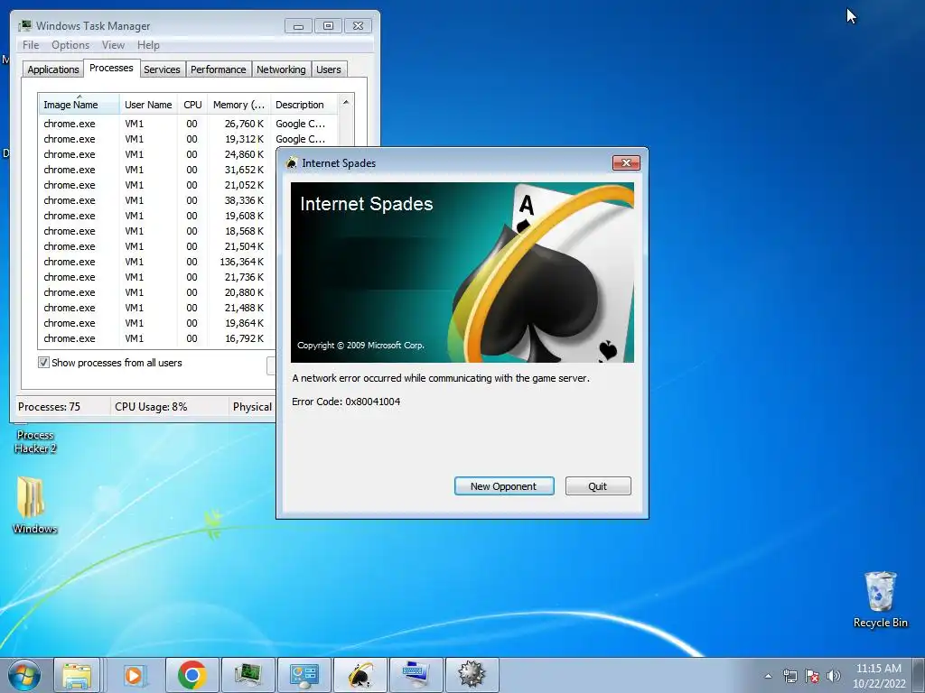Open the View menu in Task Manager
The height and width of the screenshot is (693, 925).
click(113, 45)
